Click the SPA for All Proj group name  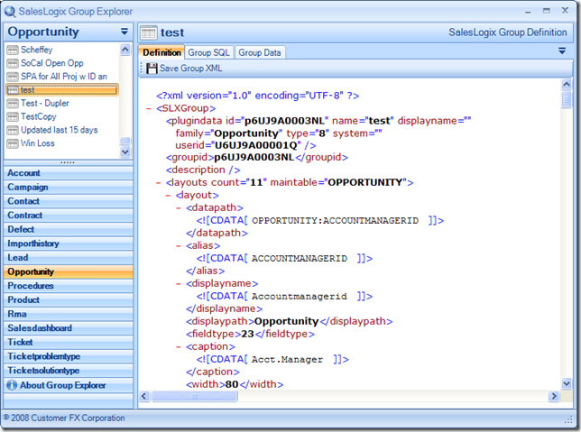point(64,77)
